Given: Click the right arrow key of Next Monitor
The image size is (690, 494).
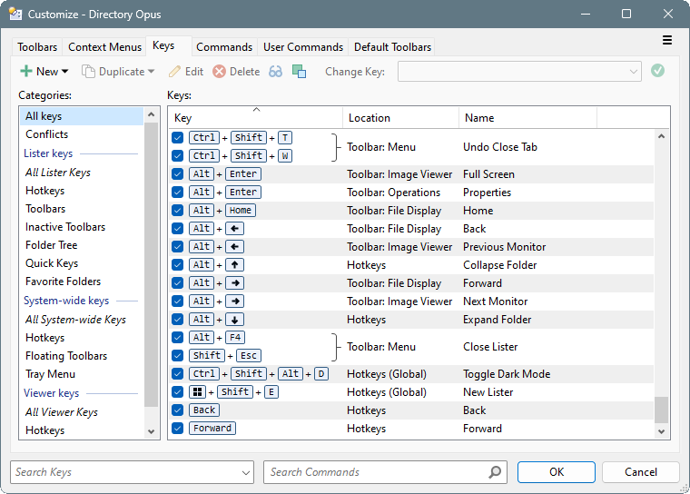Looking at the screenshot, I should (234, 301).
